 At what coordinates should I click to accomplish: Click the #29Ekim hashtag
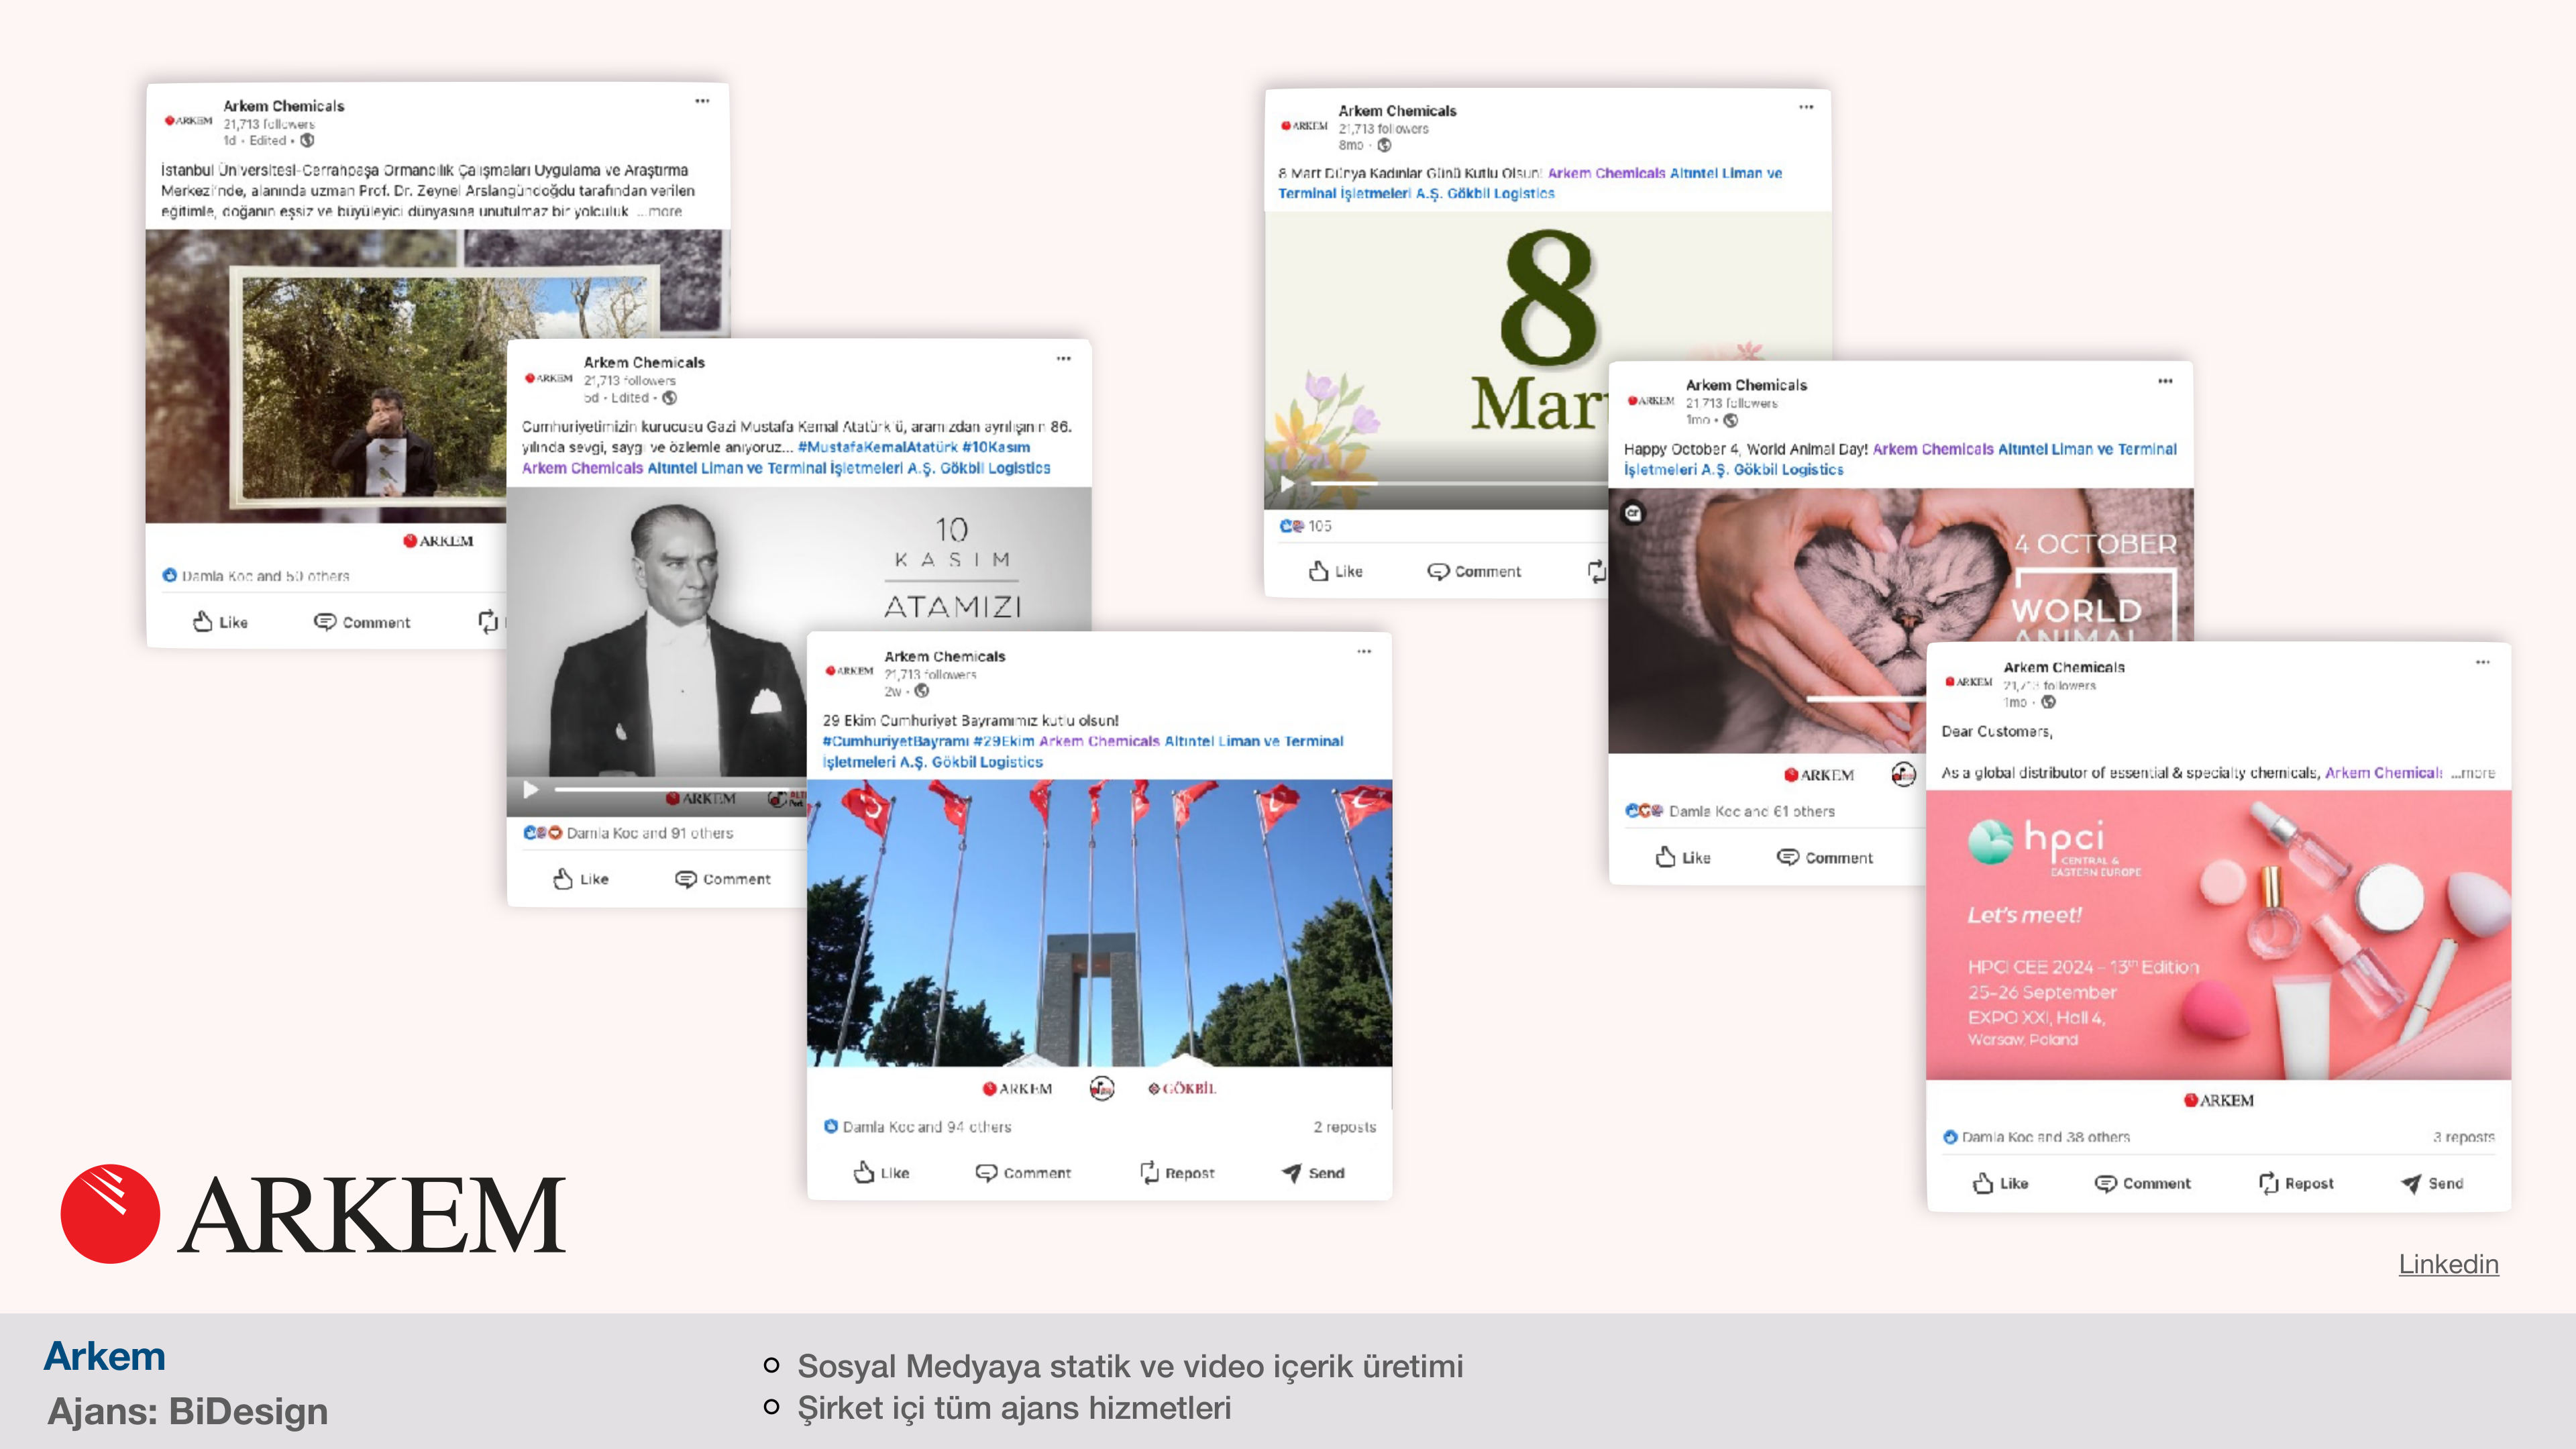click(1004, 741)
